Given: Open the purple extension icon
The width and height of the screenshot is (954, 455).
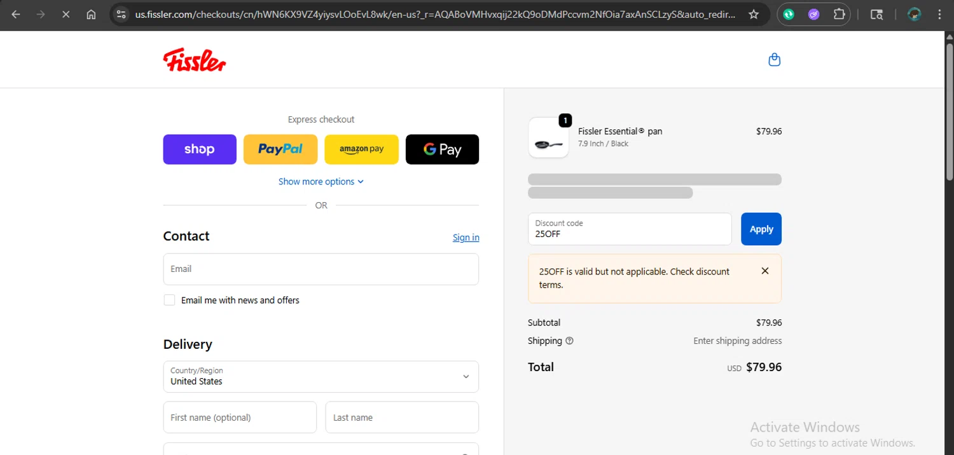Looking at the screenshot, I should coord(813,14).
